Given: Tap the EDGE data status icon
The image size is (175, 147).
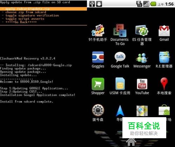Looking at the screenshot, I should click(x=139, y=4).
